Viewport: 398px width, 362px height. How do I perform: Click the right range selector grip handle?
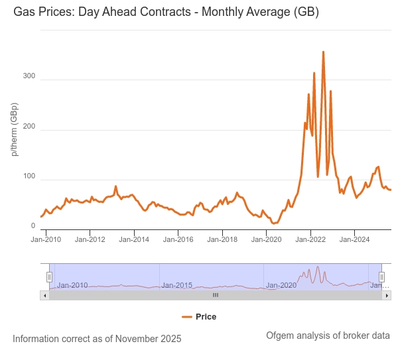(382, 276)
